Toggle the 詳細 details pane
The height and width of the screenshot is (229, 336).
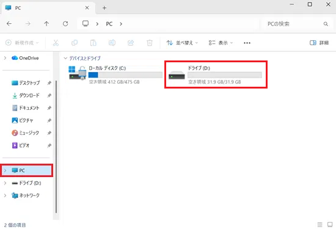(x=319, y=43)
